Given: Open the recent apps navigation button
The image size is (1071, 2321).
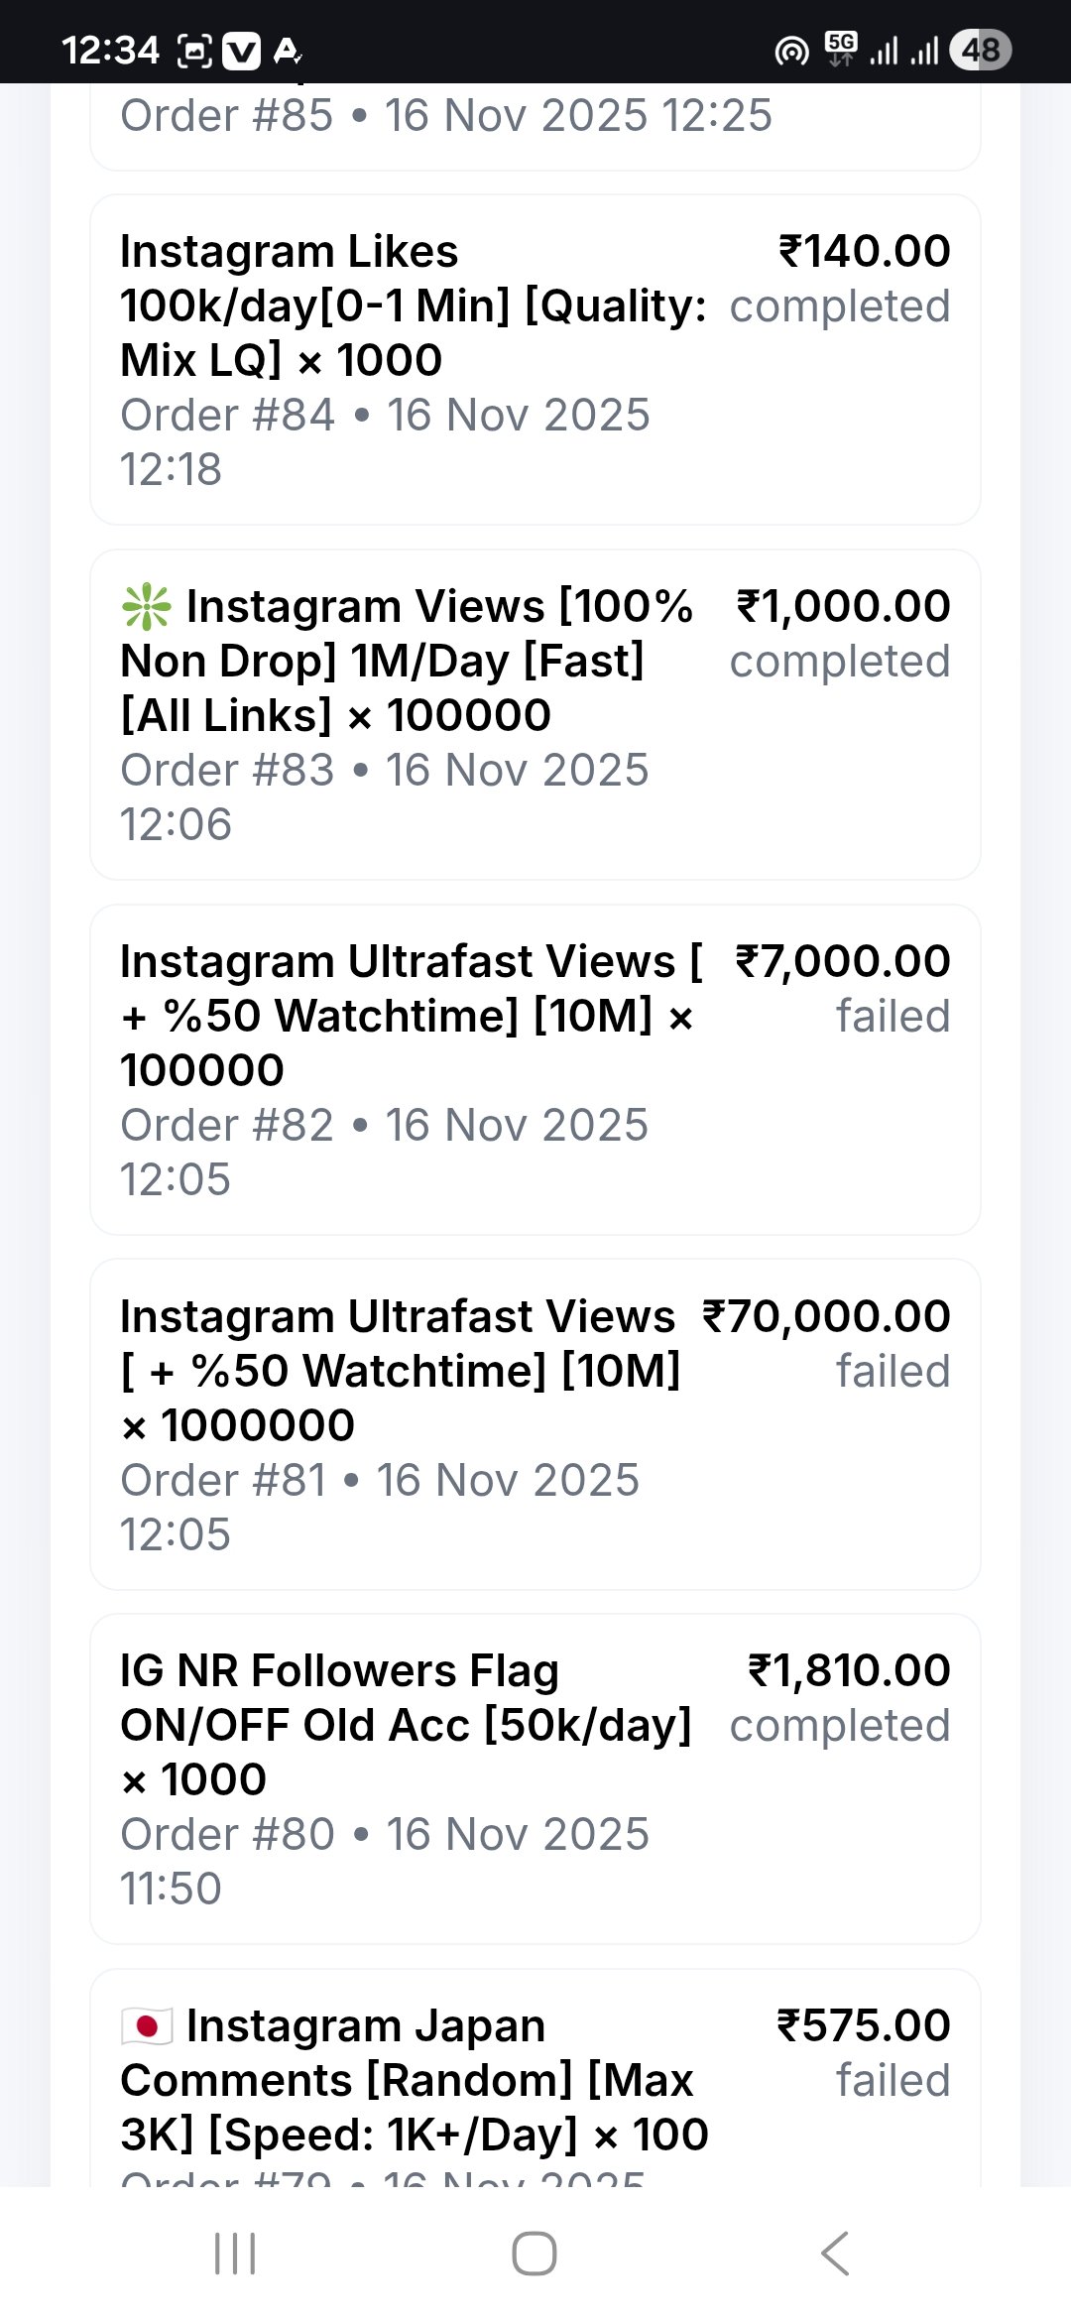Looking at the screenshot, I should (235, 2254).
